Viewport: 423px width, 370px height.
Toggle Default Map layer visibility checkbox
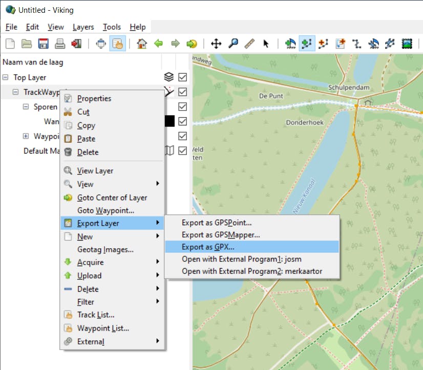click(x=182, y=150)
